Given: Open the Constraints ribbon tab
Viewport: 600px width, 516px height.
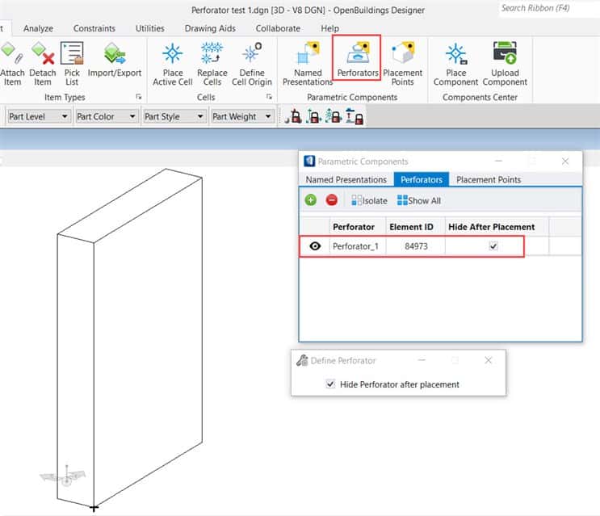Looking at the screenshot, I should [94, 28].
